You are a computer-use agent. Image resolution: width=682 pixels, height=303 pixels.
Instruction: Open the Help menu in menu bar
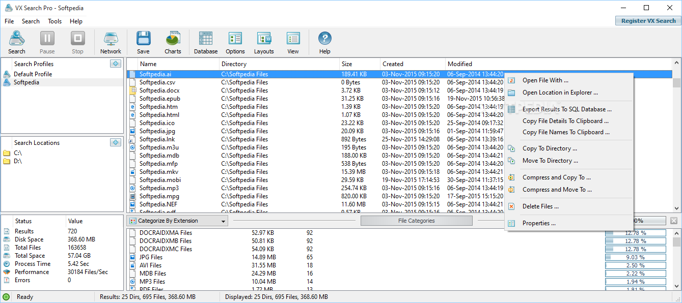point(76,21)
